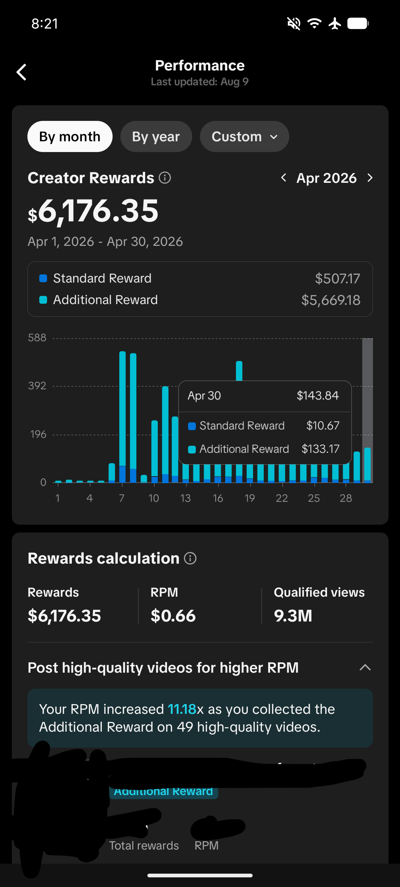Tap the Standard Reward legend swatch
Viewport: 400px width, 887px height.
coord(43,278)
